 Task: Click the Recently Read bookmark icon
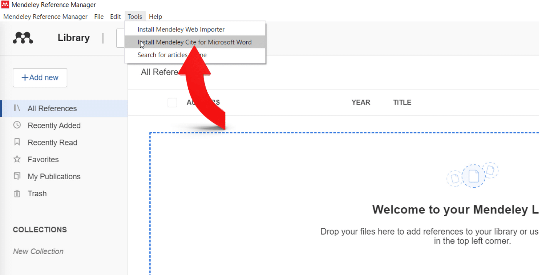(17, 142)
